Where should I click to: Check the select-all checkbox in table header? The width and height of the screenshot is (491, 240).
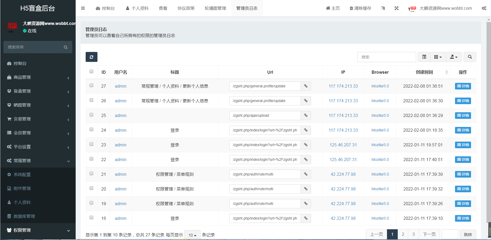click(x=91, y=71)
